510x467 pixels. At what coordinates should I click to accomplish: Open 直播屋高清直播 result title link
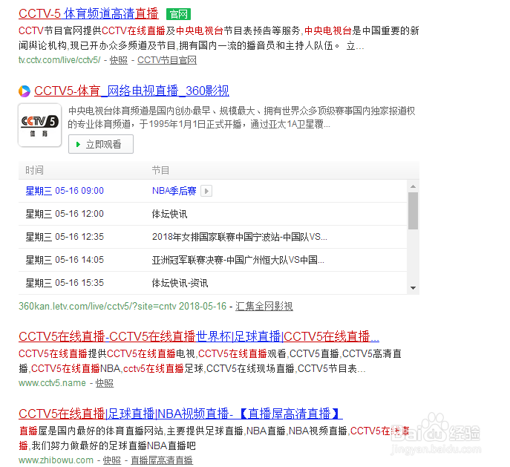pos(180,414)
